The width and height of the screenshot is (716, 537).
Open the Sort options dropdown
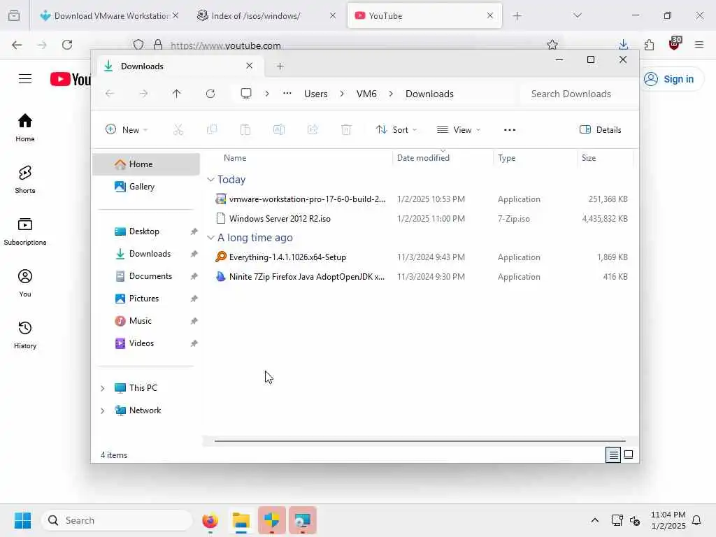point(396,129)
